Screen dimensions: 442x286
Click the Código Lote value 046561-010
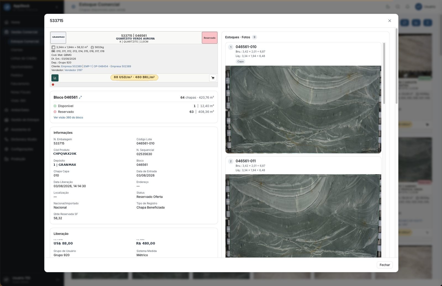click(x=146, y=143)
